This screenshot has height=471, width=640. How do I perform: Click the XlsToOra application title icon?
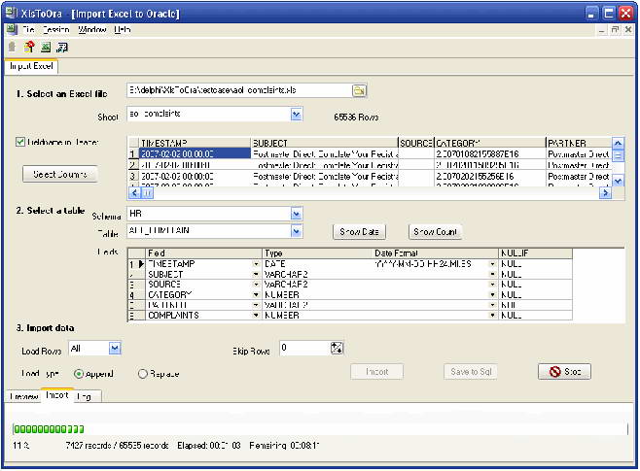[x=12, y=13]
